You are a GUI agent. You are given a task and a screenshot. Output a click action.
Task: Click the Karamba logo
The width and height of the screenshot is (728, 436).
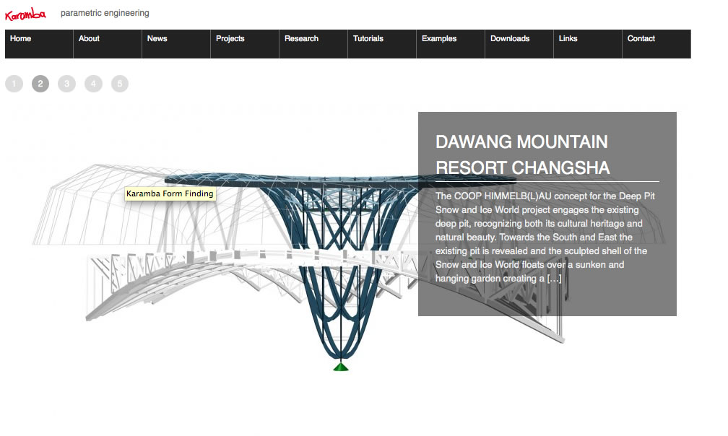25,14
